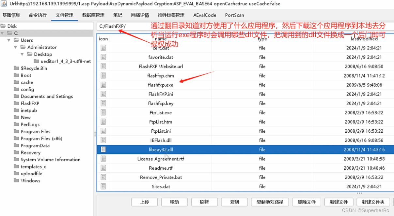
Task: Click the folder icon of uploadfile
Action: [16, 174]
